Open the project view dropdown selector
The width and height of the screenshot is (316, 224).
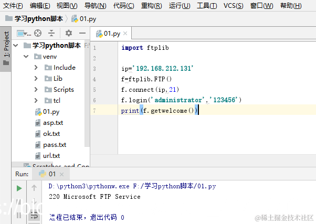24,33
